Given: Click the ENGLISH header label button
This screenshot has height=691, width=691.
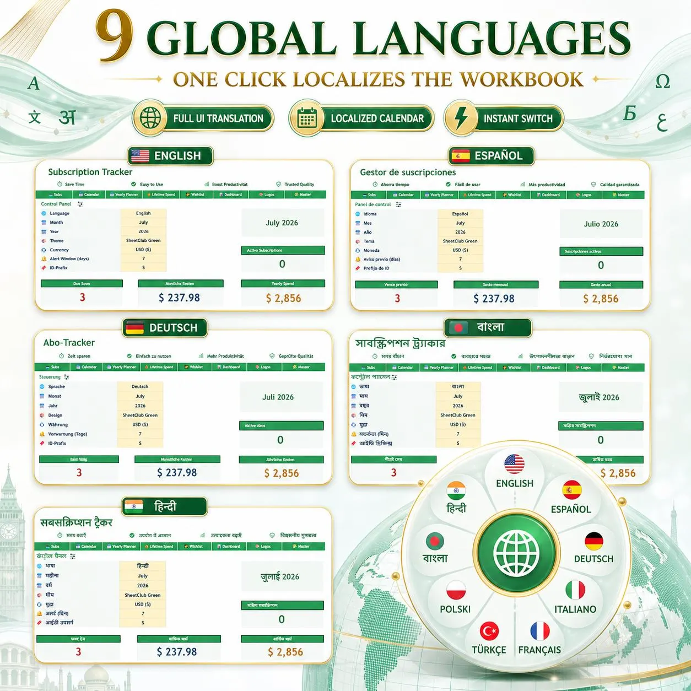Looking at the screenshot, I should (x=170, y=156).
